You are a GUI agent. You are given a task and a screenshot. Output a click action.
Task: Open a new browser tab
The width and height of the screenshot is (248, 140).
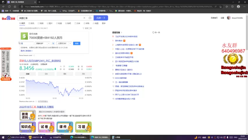click(39, 2)
